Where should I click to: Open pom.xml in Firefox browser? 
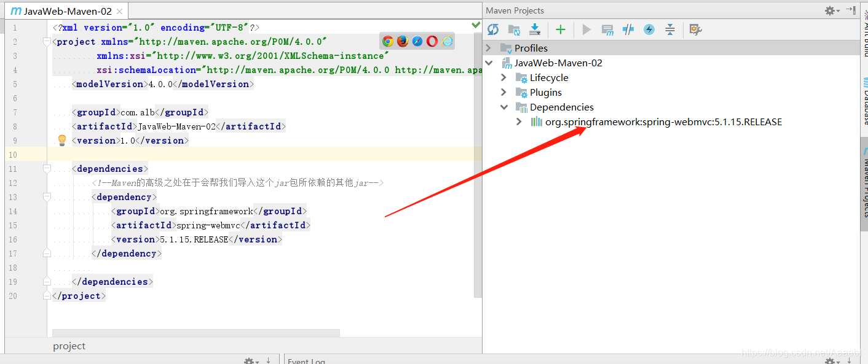pyautogui.click(x=403, y=41)
